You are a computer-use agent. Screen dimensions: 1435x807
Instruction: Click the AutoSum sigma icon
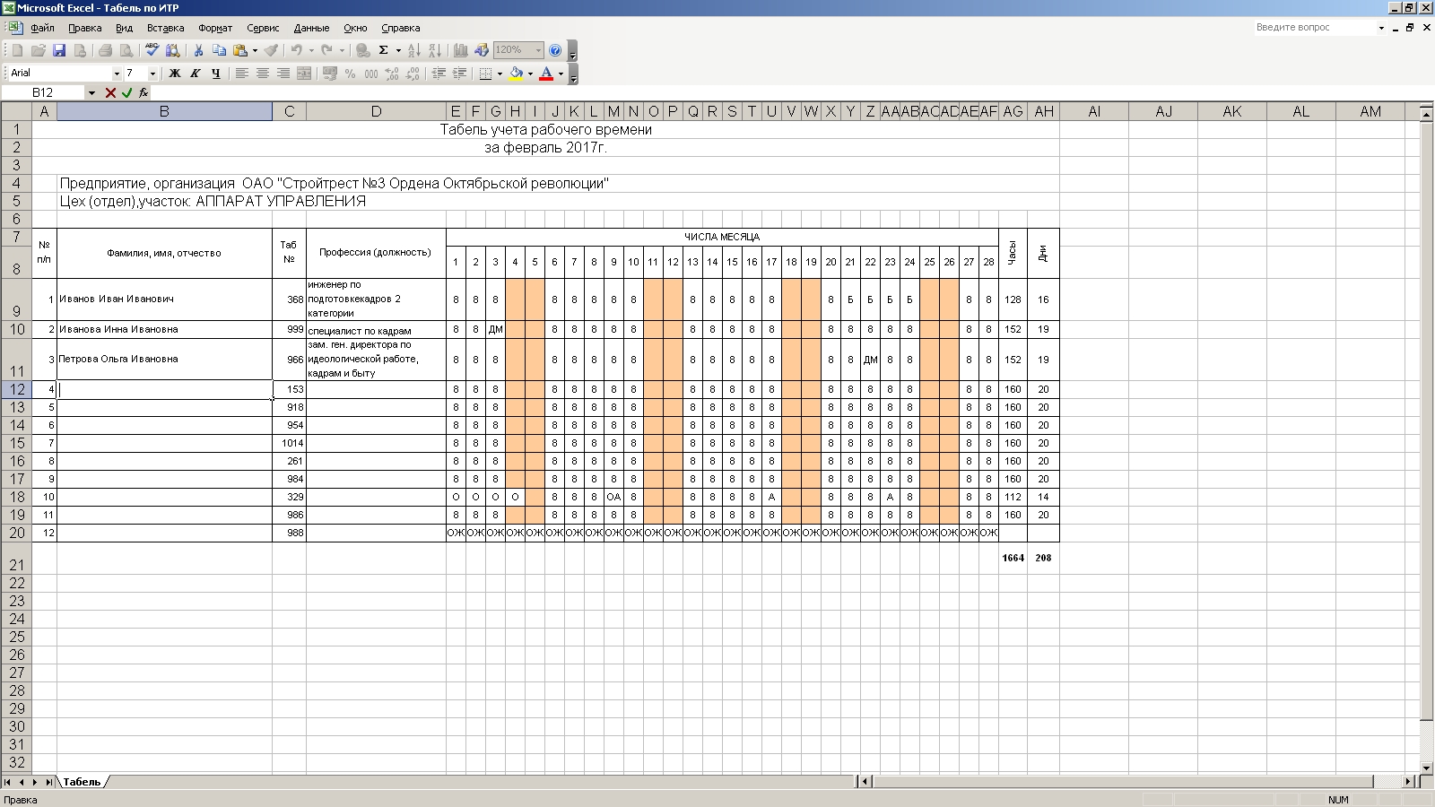tap(383, 50)
